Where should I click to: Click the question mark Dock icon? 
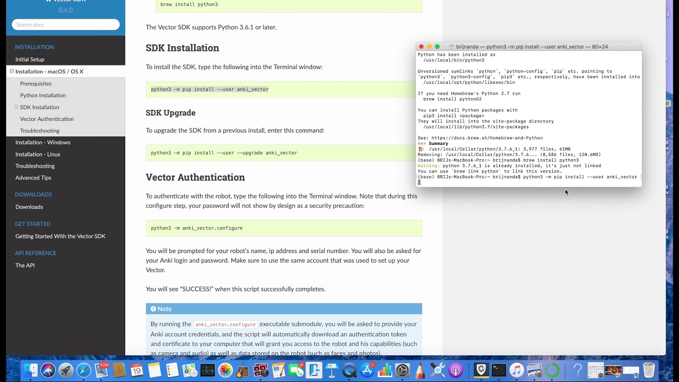tap(578, 370)
